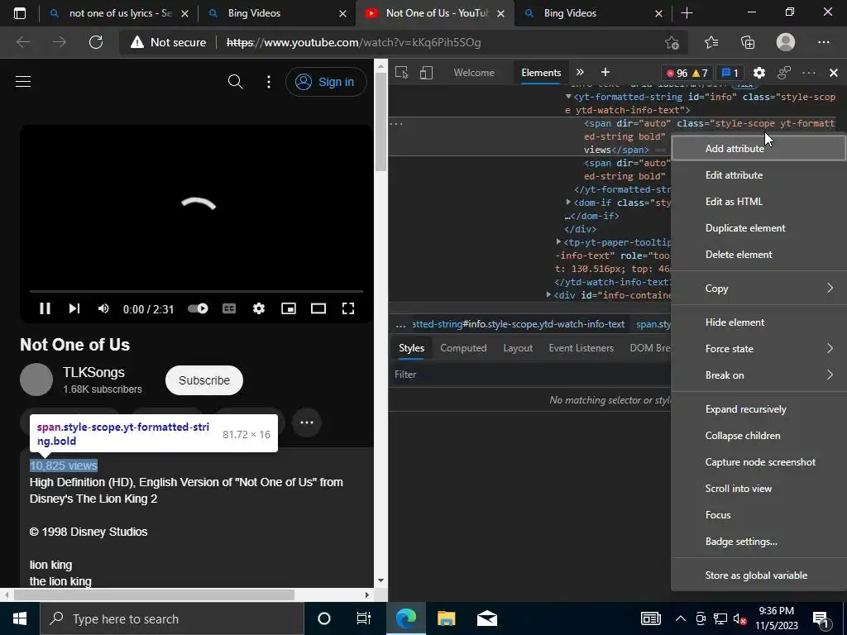The width and height of the screenshot is (847, 635).
Task: Open the Layout tab
Action: 518,348
